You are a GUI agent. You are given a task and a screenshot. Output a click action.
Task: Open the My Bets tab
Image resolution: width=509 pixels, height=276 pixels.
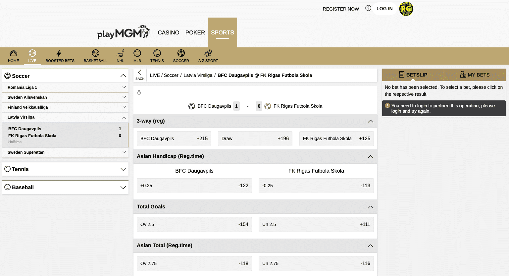475,75
